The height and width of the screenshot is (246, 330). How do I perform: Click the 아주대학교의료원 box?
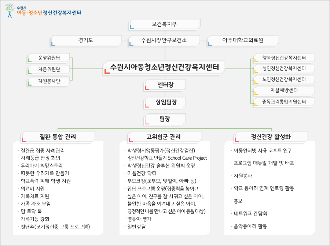click(243, 40)
